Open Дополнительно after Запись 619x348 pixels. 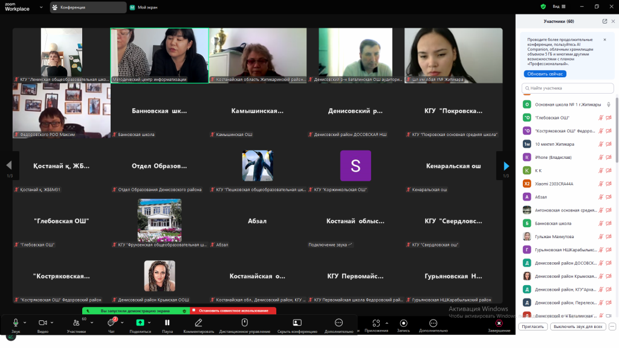coord(433,323)
